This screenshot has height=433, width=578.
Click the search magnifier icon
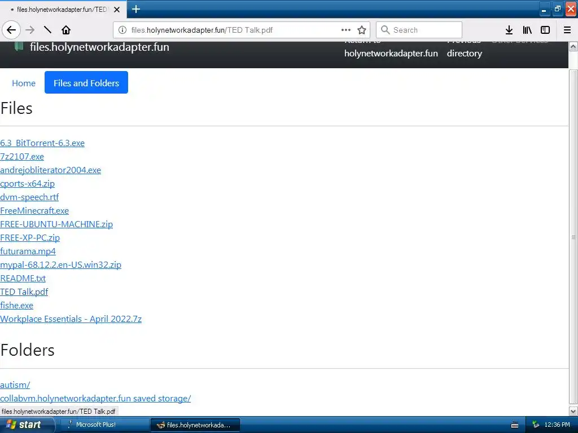[x=385, y=30]
